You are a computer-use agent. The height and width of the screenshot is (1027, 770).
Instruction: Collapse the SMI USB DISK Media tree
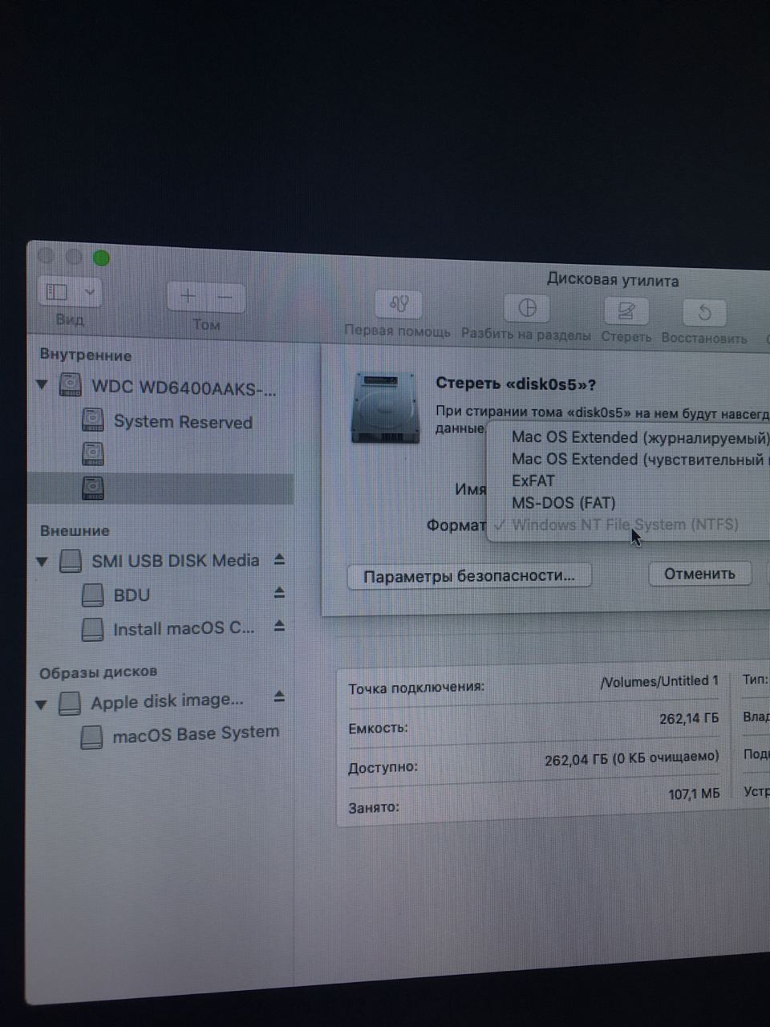43,561
